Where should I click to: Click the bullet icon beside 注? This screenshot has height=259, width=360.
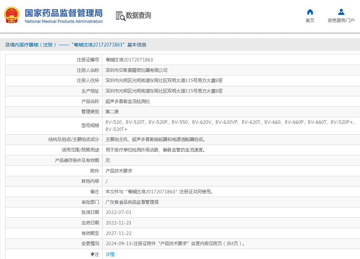click(92, 254)
